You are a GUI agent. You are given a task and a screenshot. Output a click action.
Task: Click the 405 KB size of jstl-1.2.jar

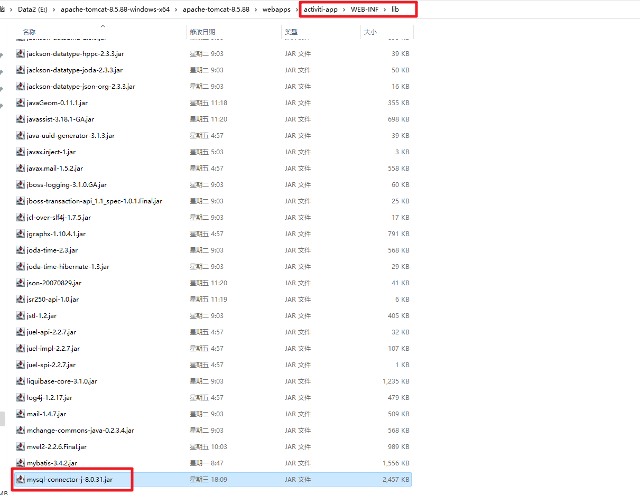398,316
